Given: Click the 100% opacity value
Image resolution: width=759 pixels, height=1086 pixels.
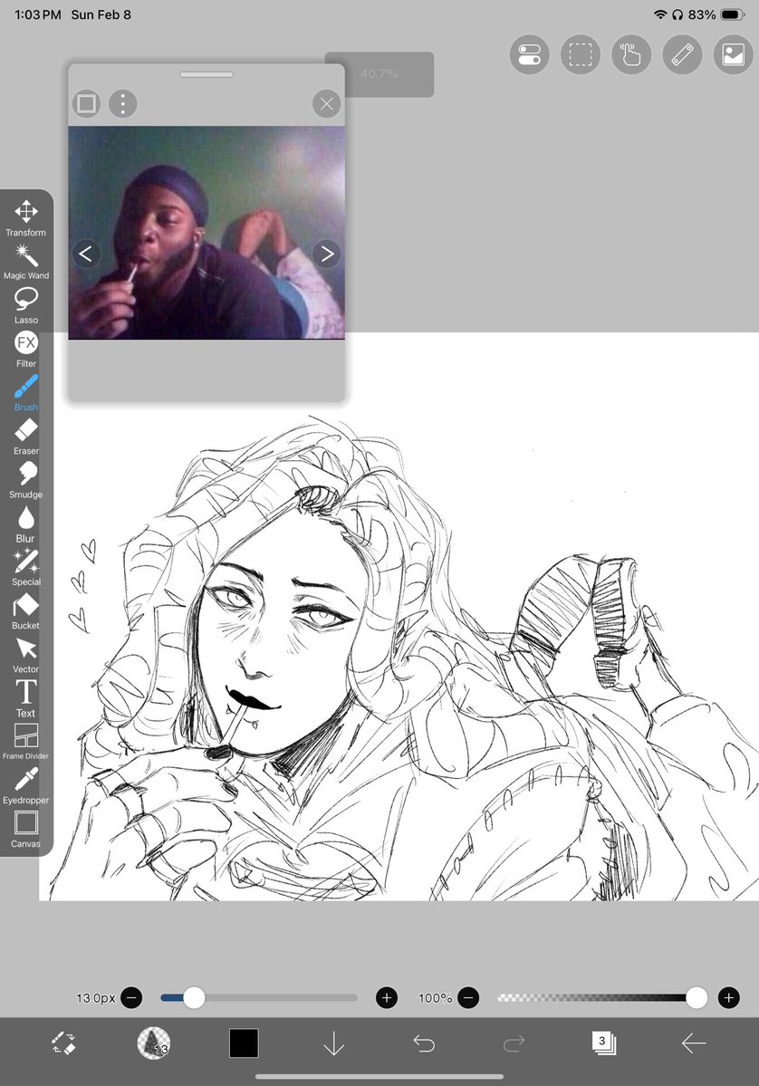Looking at the screenshot, I should tap(435, 998).
